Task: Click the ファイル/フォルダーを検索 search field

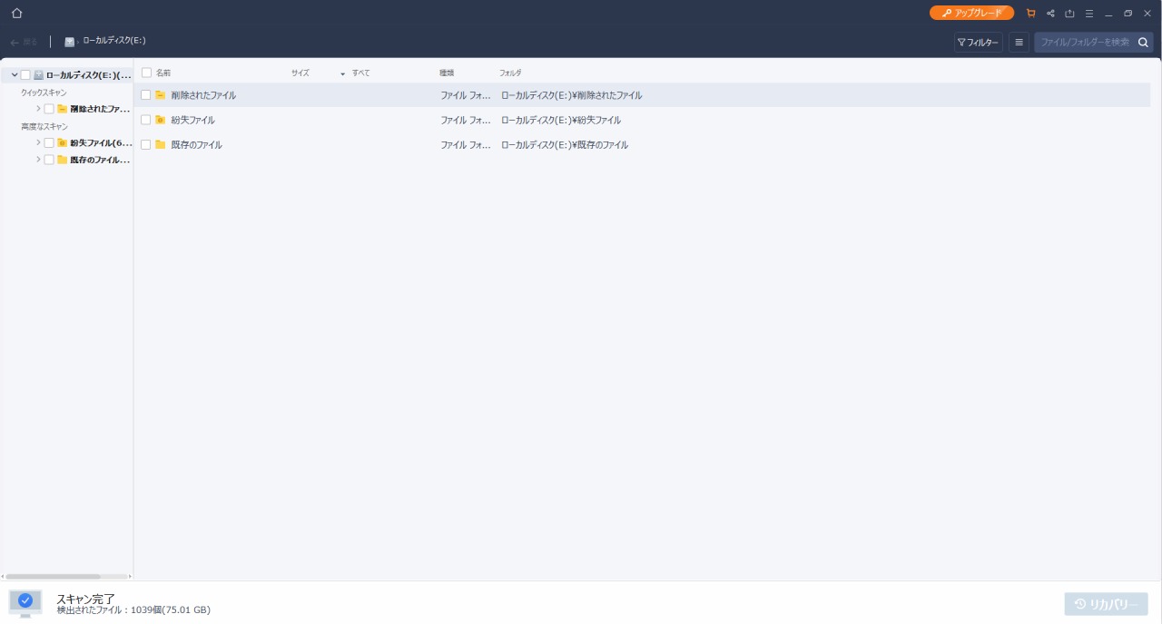Action: [x=1085, y=43]
